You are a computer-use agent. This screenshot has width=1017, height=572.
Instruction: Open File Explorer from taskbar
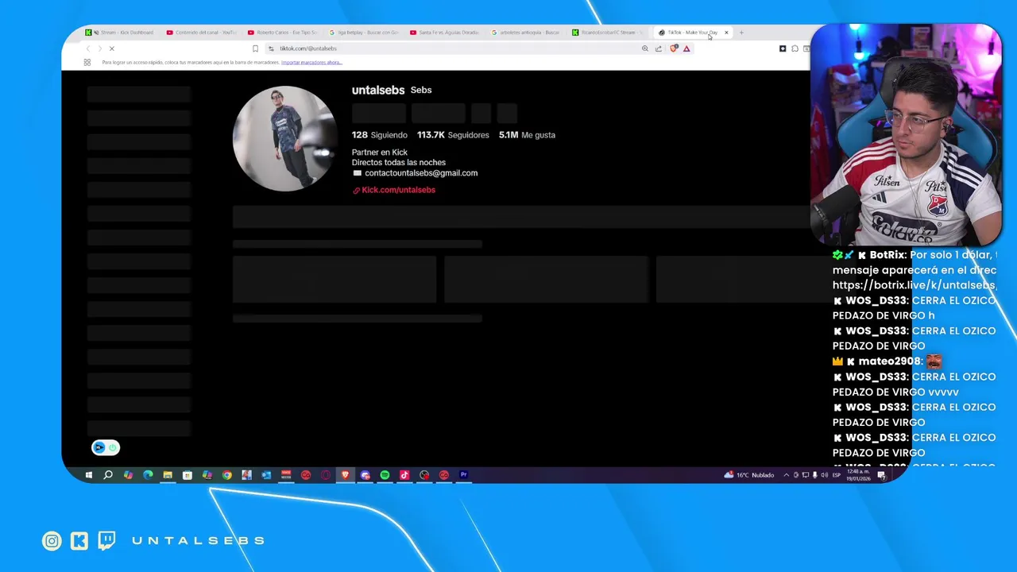pos(168,475)
